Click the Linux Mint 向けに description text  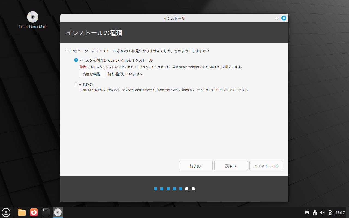coord(164,90)
